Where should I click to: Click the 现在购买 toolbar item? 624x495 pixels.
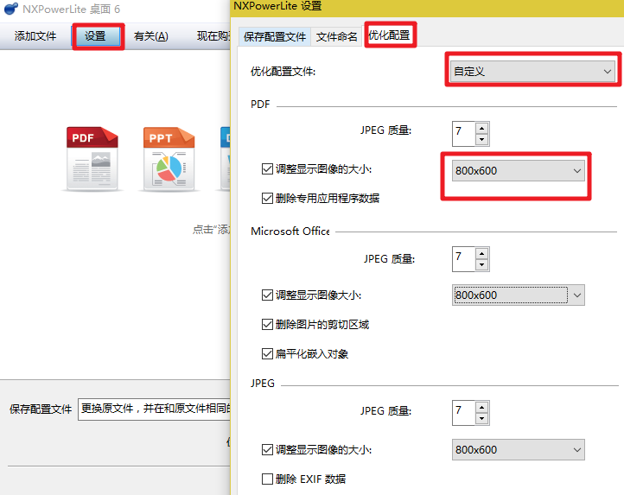(x=213, y=36)
